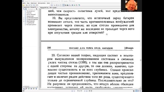This screenshot has height=92, width=164.
Task: Open the zoom level combo box
Action: click(x=43, y=5)
